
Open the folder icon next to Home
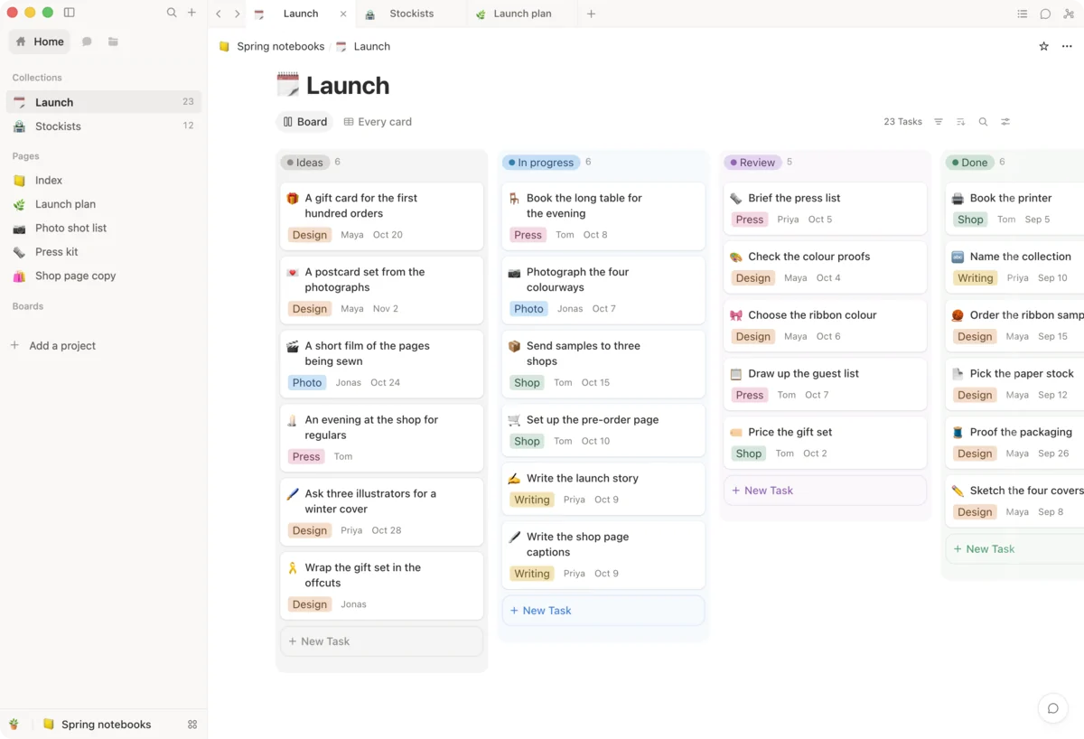click(x=113, y=42)
